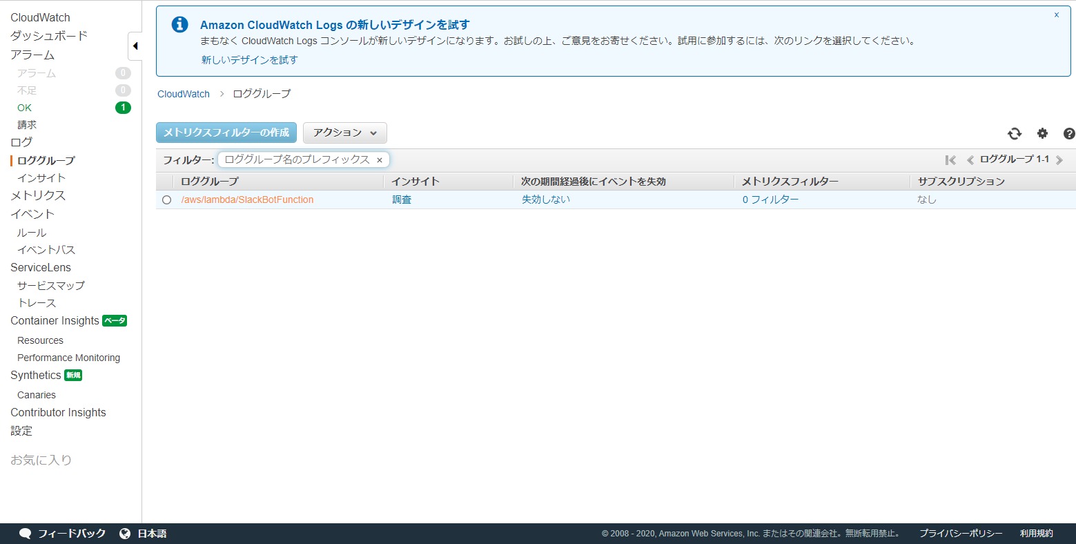Open Synthetics in the sidebar
The width and height of the screenshot is (1076, 544).
(36, 375)
